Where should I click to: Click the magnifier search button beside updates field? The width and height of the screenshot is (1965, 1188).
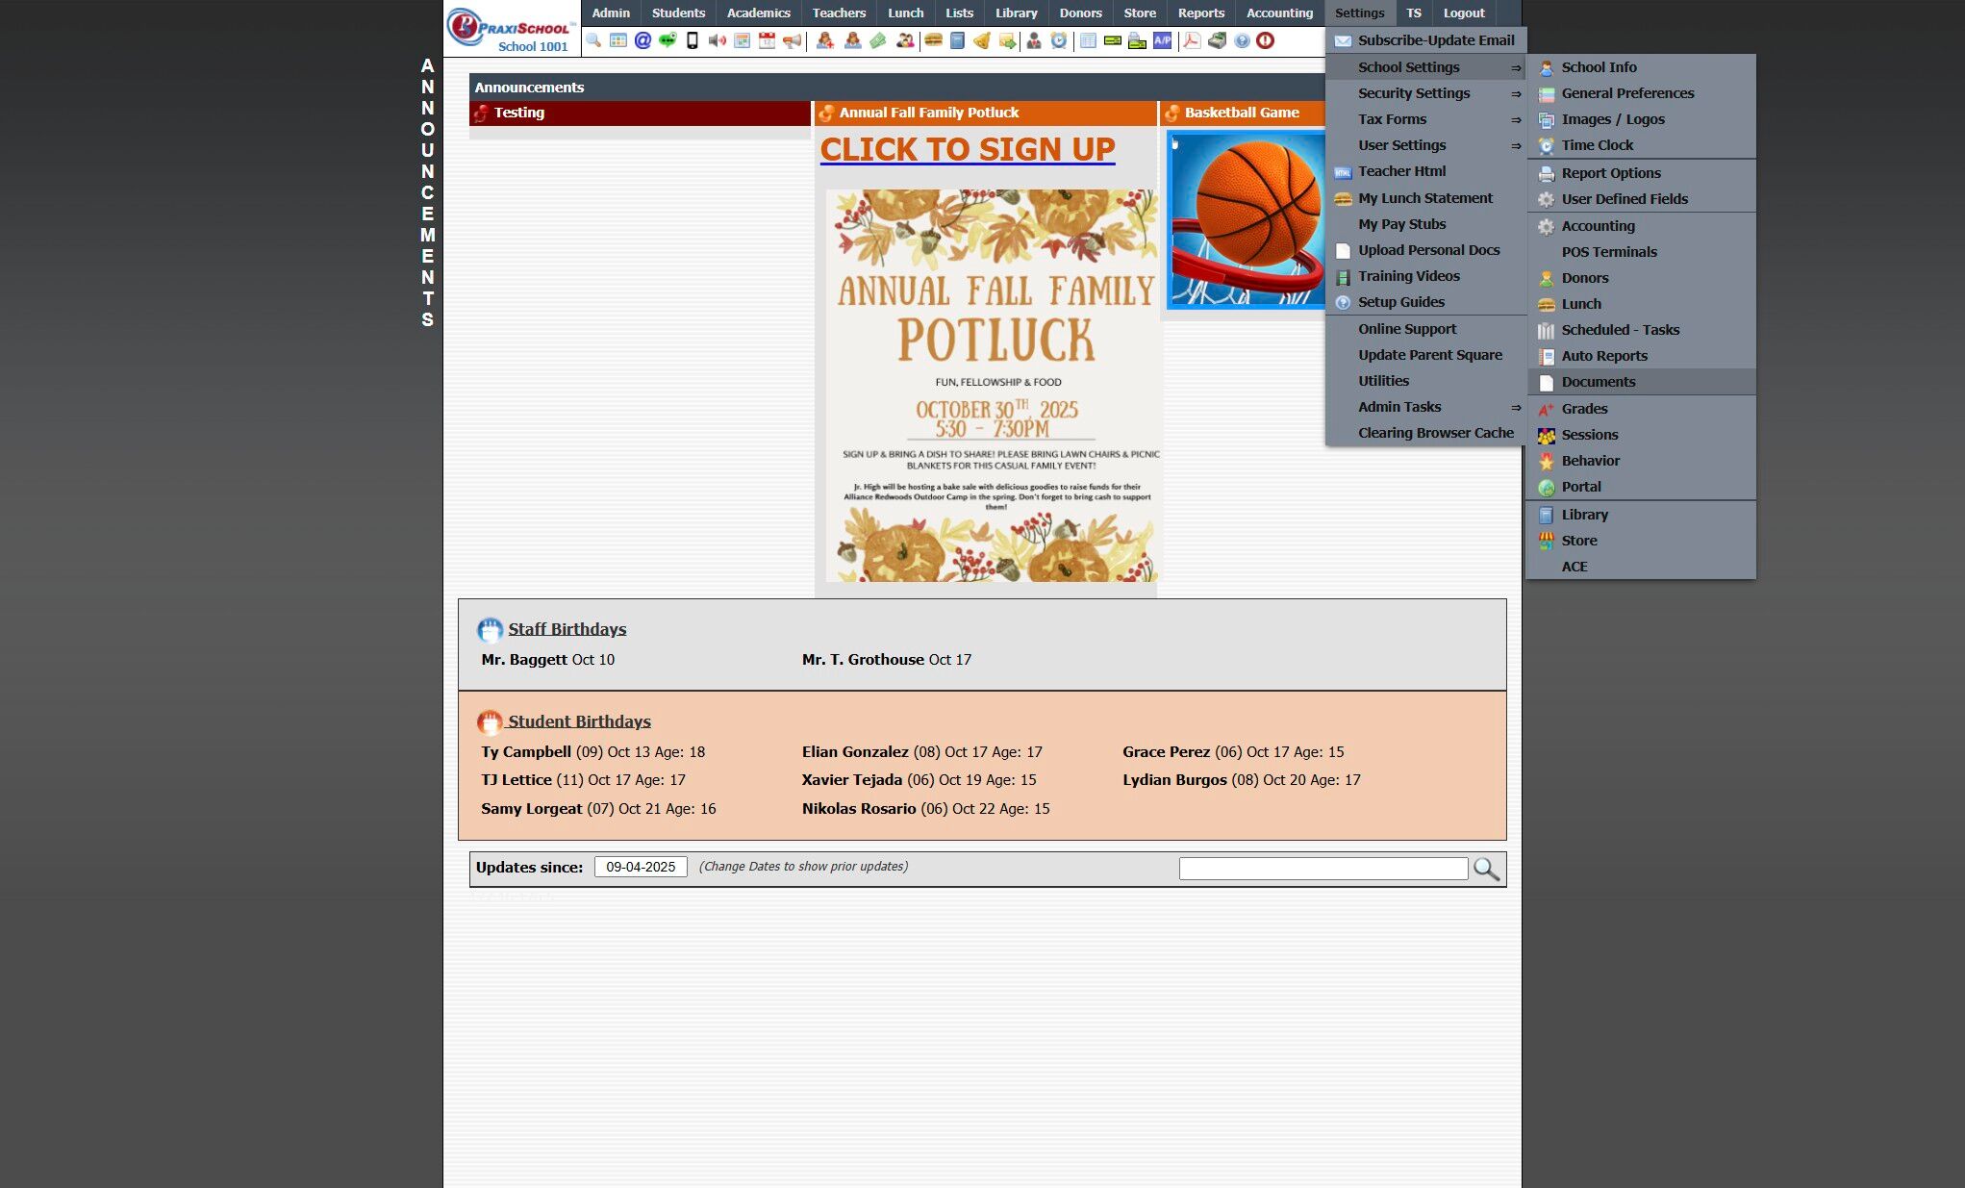pyautogui.click(x=1486, y=869)
